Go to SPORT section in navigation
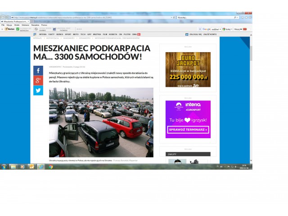The image size is (288, 216). [x=68, y=34]
